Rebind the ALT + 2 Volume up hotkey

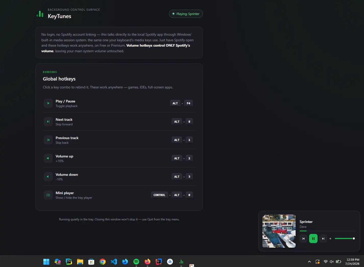[x=182, y=158]
